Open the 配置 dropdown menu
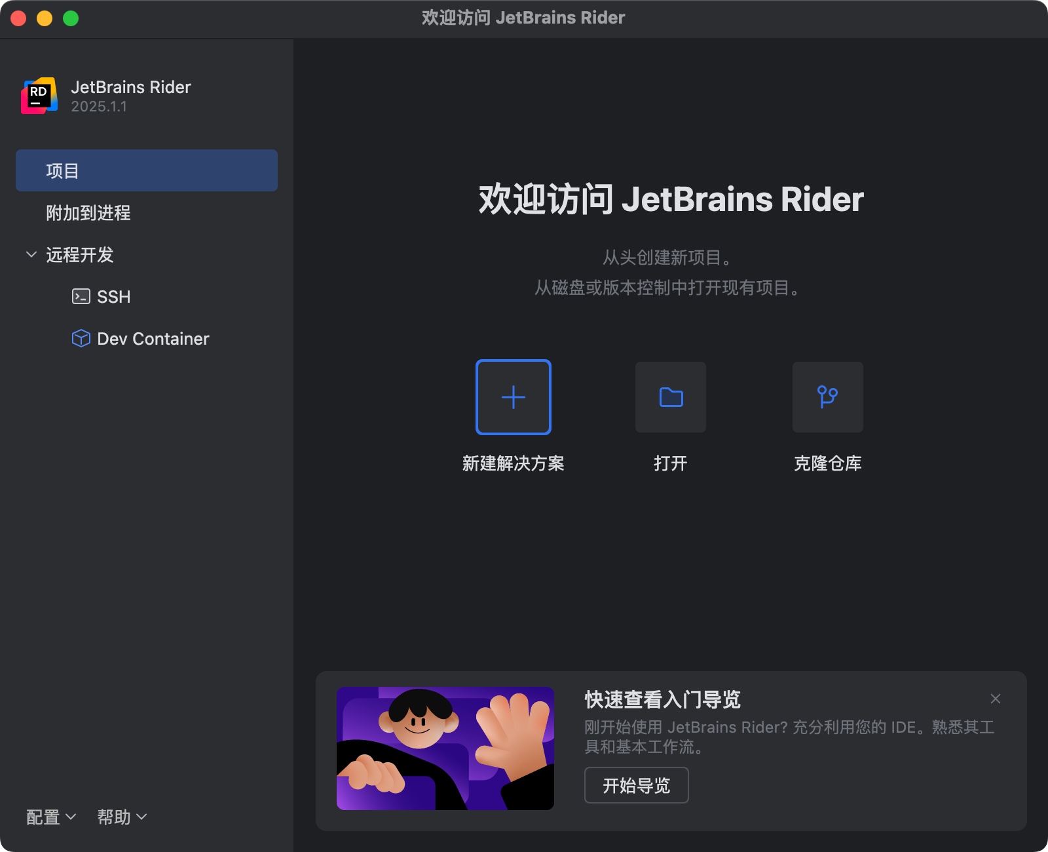 pos(51,817)
